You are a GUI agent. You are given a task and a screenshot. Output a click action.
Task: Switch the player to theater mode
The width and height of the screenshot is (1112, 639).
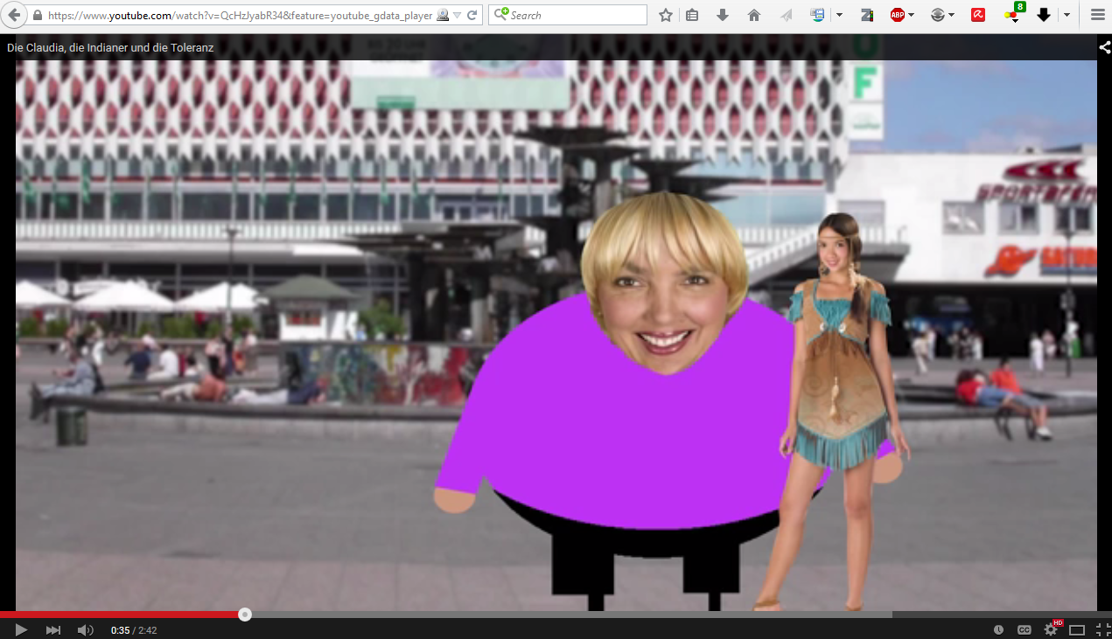click(1077, 629)
